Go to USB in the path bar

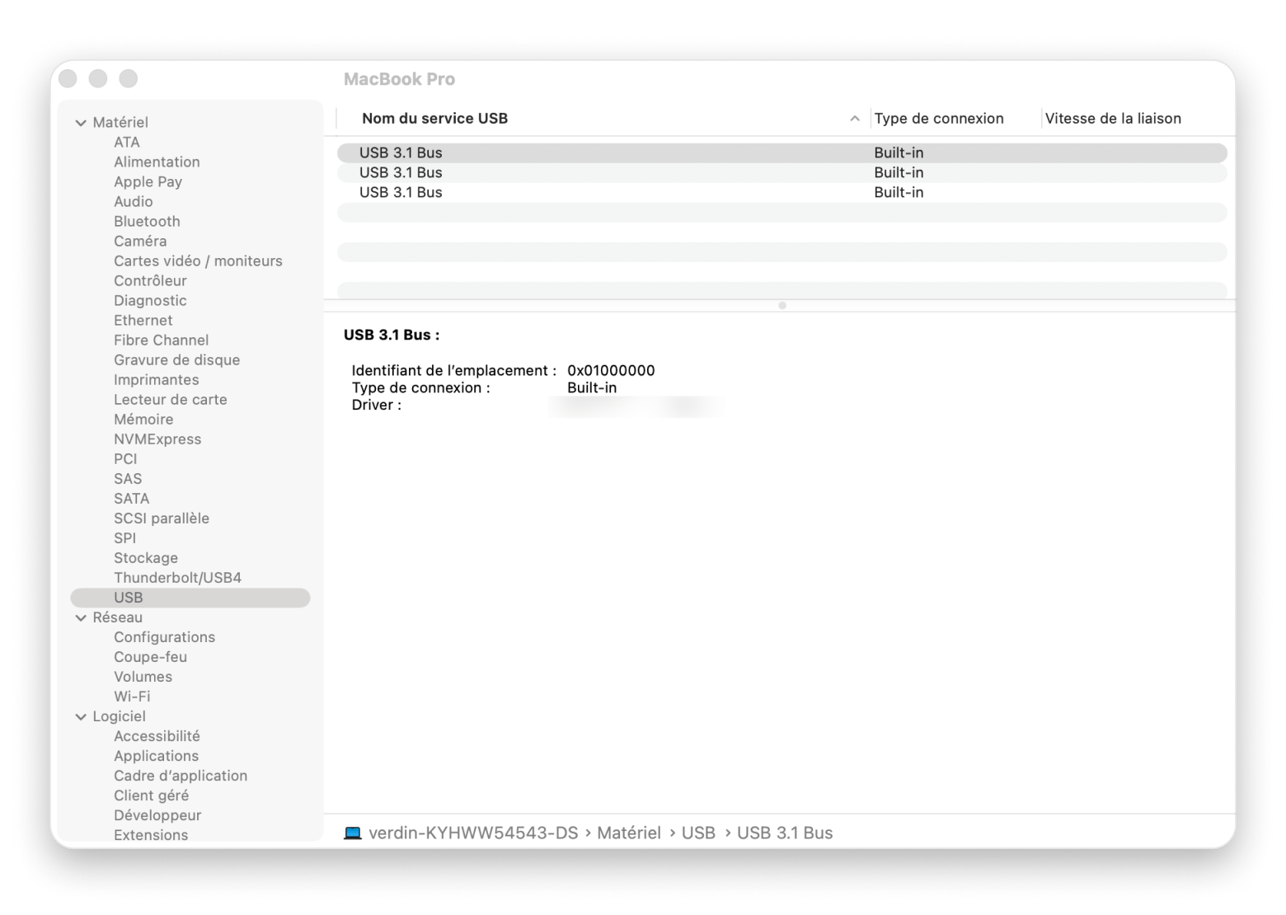click(698, 833)
